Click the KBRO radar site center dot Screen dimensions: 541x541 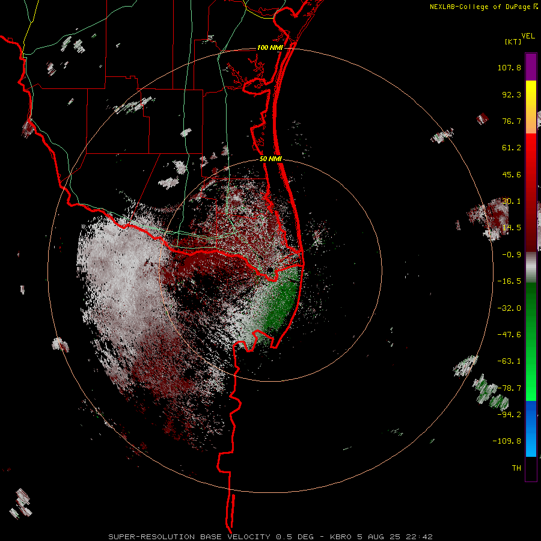click(270, 269)
